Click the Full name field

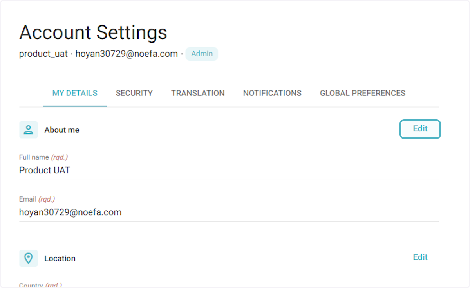tap(229, 171)
